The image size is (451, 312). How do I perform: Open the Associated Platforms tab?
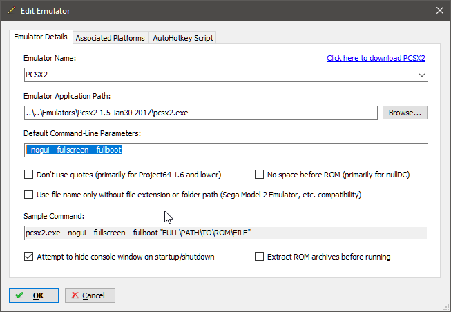tap(111, 38)
